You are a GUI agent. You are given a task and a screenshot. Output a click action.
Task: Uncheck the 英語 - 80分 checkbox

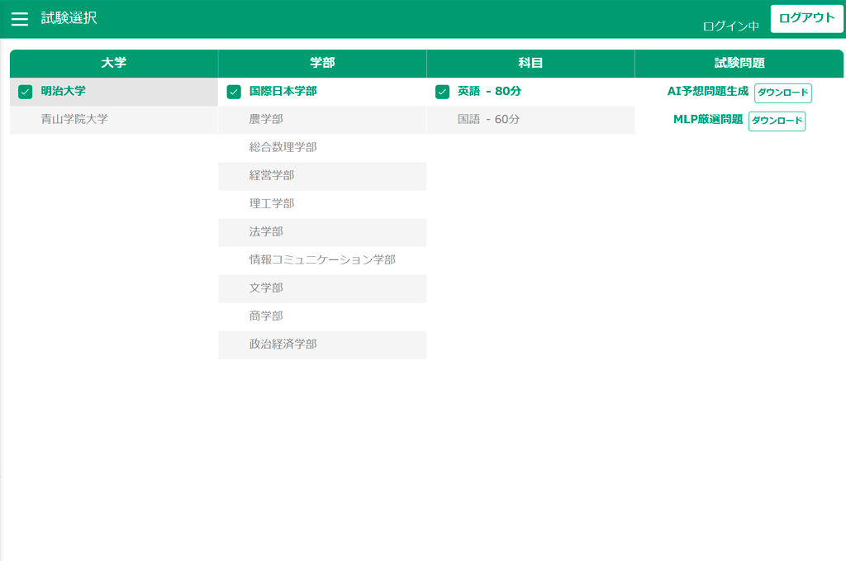point(442,92)
